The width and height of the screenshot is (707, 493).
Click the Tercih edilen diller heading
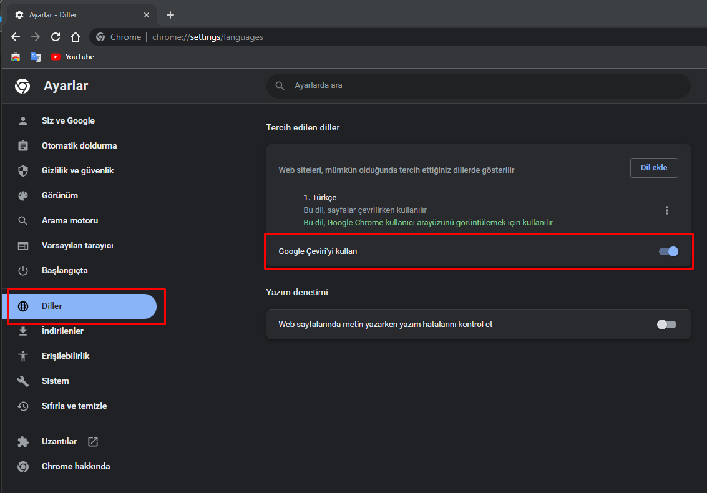pyautogui.click(x=303, y=128)
